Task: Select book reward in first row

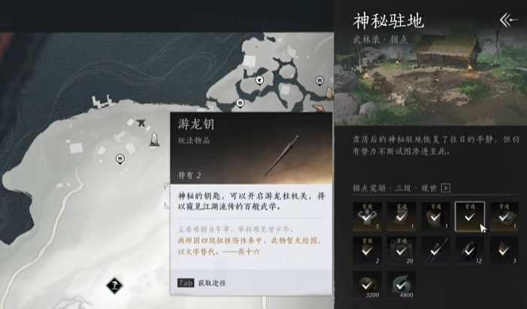Action: point(504,217)
